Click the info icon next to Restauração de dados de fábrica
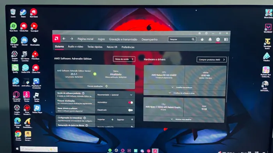 [87, 125]
